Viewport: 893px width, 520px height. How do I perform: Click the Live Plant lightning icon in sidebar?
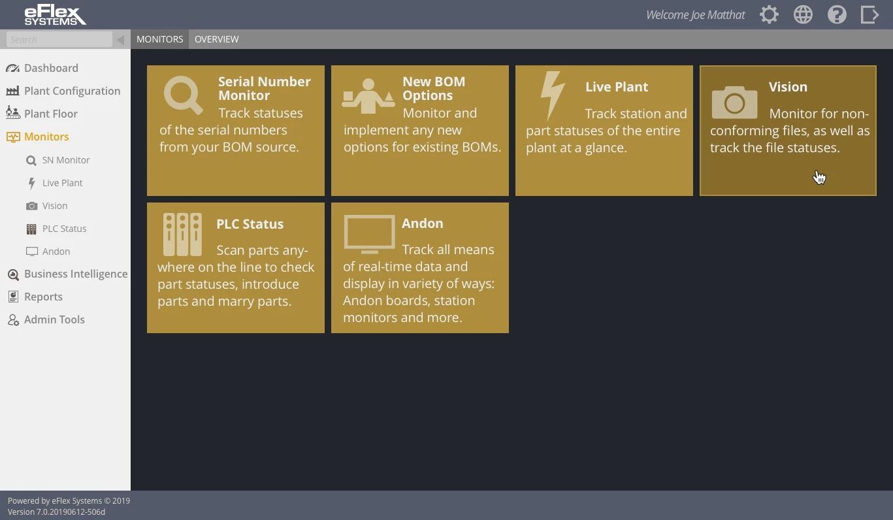30,183
